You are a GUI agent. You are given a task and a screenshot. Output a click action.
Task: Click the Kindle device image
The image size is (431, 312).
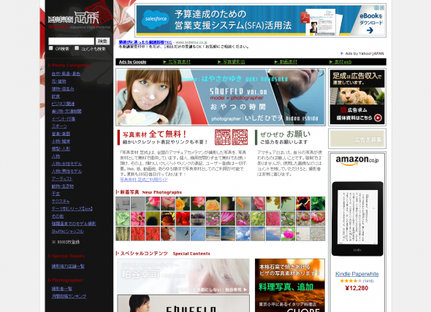357,218
